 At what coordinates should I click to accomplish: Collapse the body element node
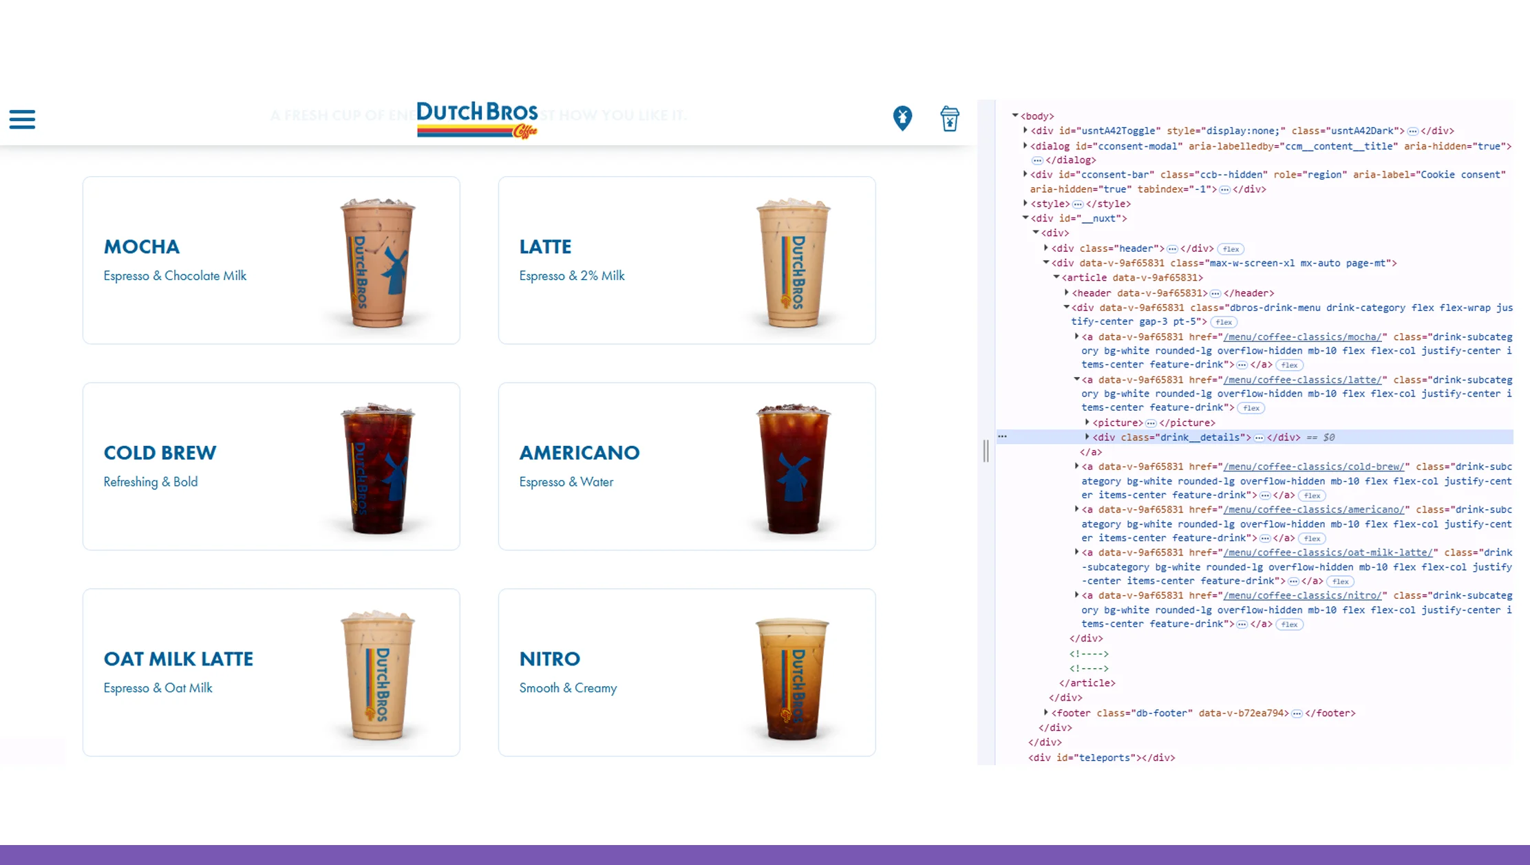[x=1014, y=116]
